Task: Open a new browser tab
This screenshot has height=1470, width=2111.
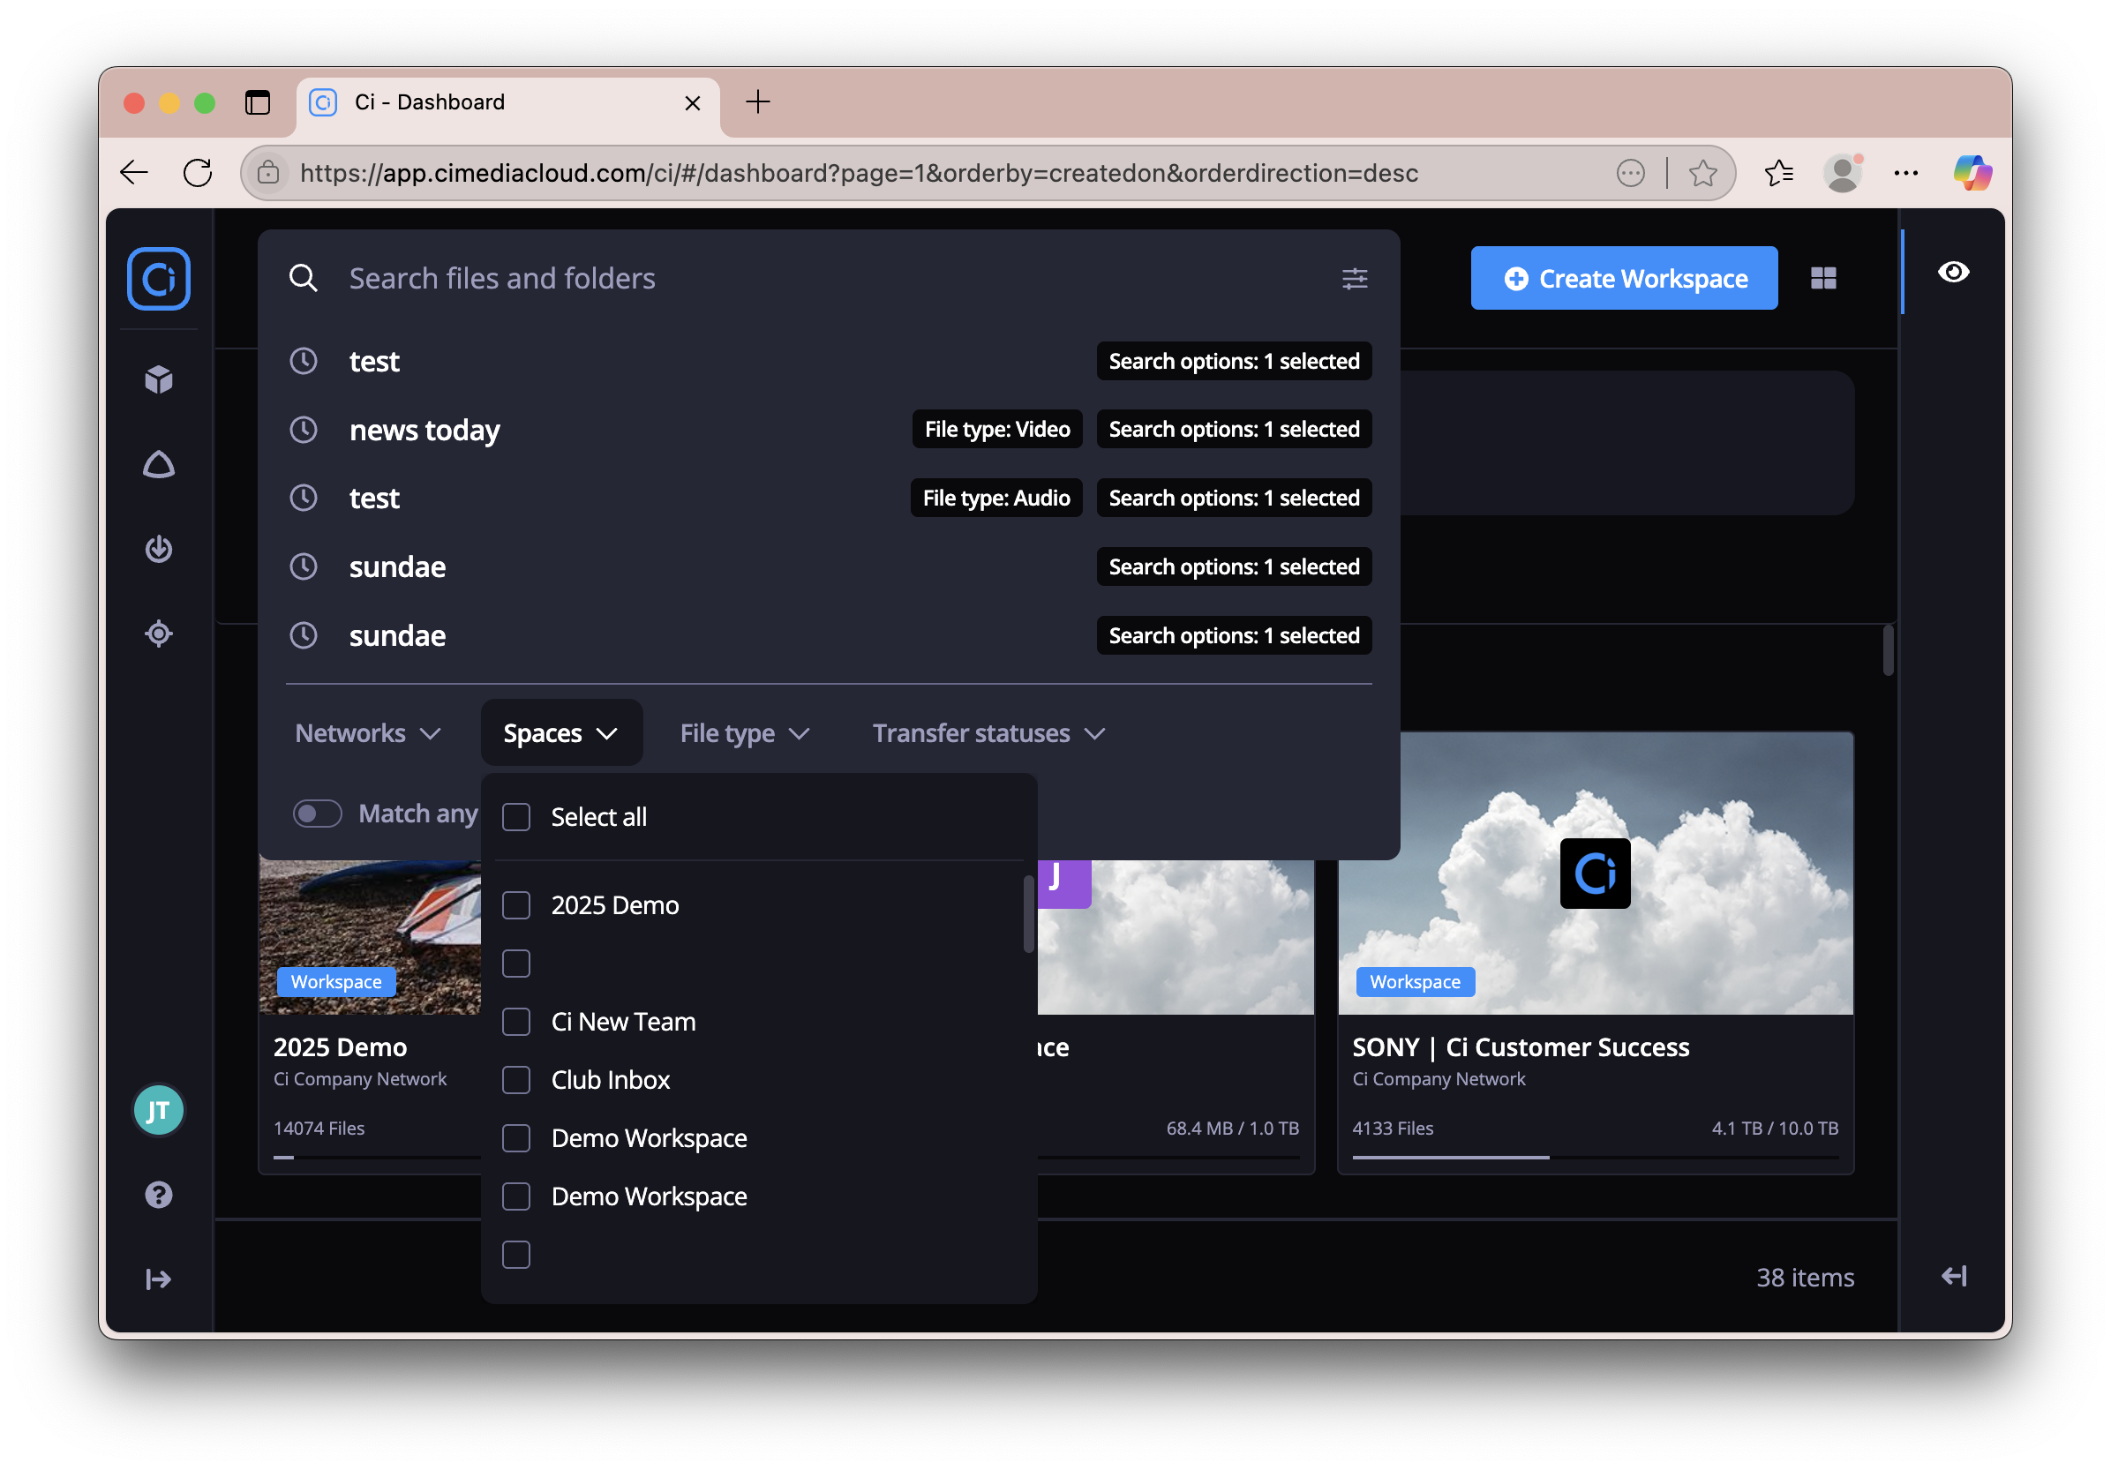Action: coord(757,102)
